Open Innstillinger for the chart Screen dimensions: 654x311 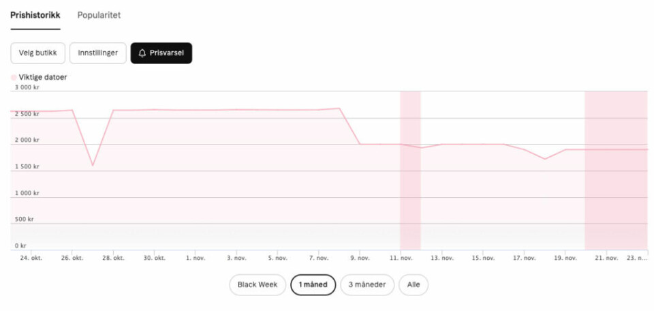point(97,53)
